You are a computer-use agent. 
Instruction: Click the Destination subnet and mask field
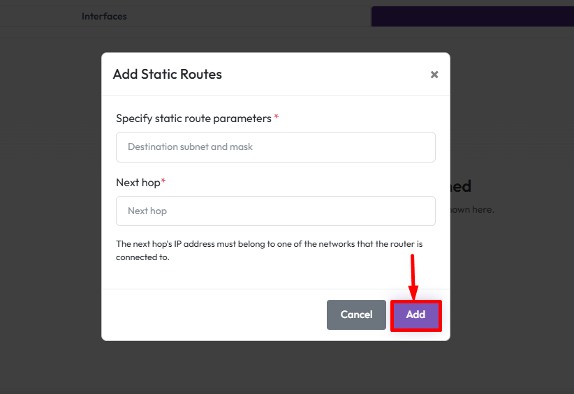click(x=275, y=147)
